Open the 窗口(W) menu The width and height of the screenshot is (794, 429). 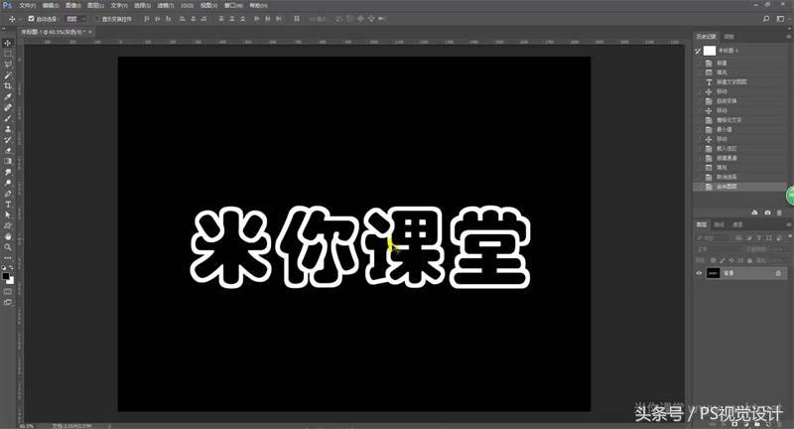233,6
